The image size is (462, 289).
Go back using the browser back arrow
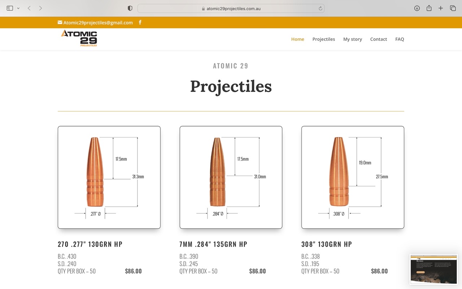29,8
